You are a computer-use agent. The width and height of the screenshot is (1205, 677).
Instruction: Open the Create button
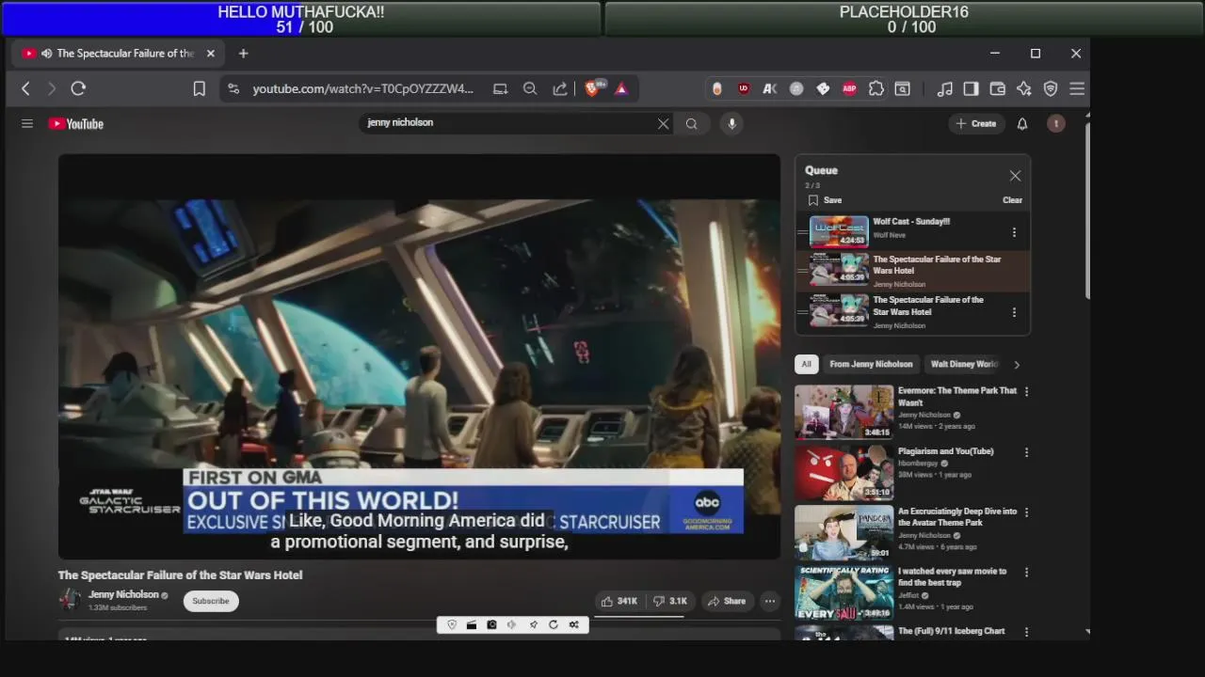pos(975,123)
